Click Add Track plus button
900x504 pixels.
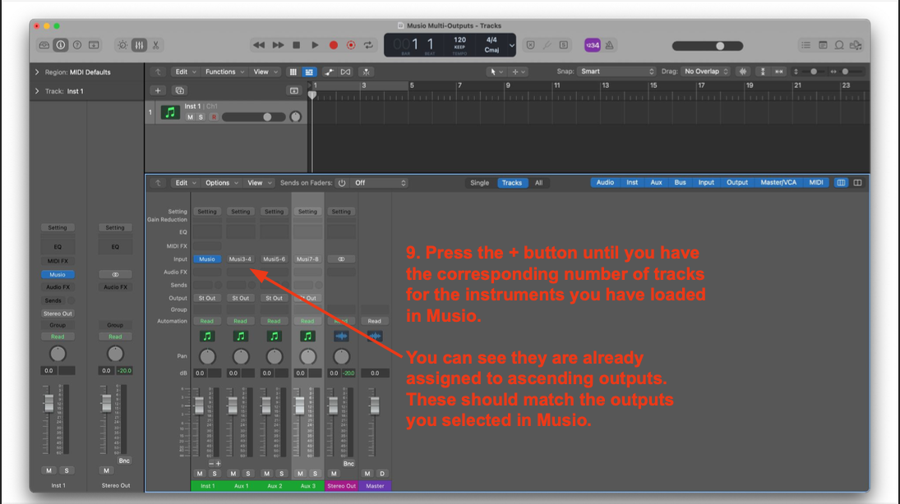[x=158, y=90]
